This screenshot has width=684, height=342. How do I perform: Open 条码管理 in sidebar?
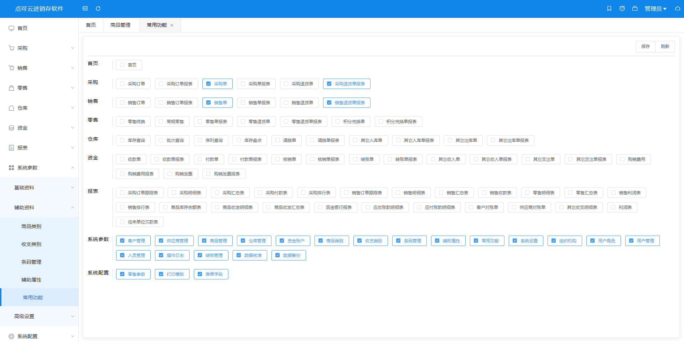[39, 262]
